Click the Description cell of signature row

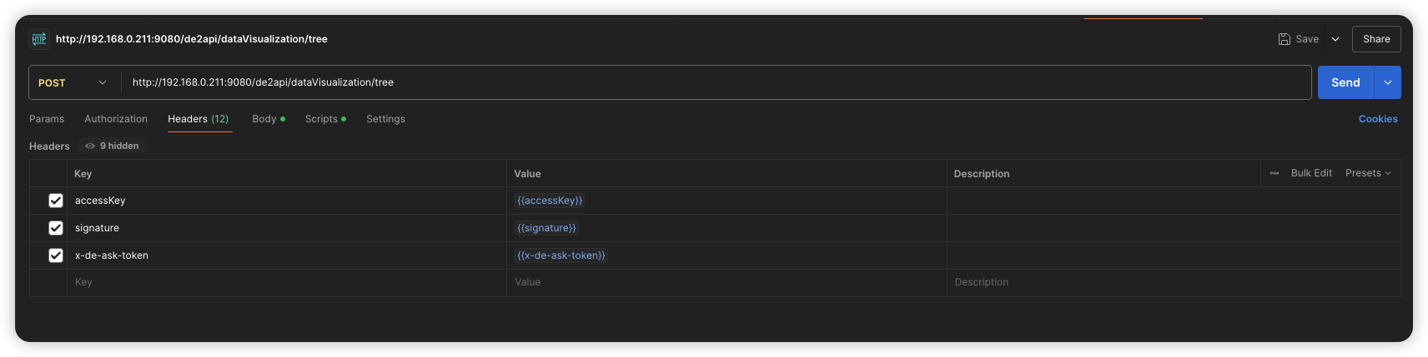pos(1174,228)
